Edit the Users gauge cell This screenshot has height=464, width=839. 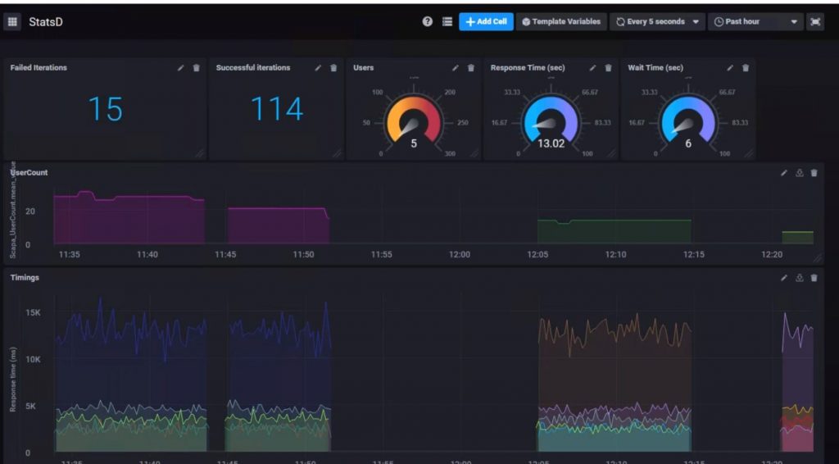click(x=456, y=68)
